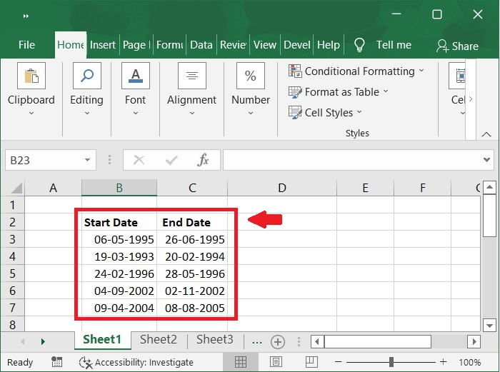Switch to Page Layout view
This screenshot has width=500, height=372.
[x=274, y=362]
